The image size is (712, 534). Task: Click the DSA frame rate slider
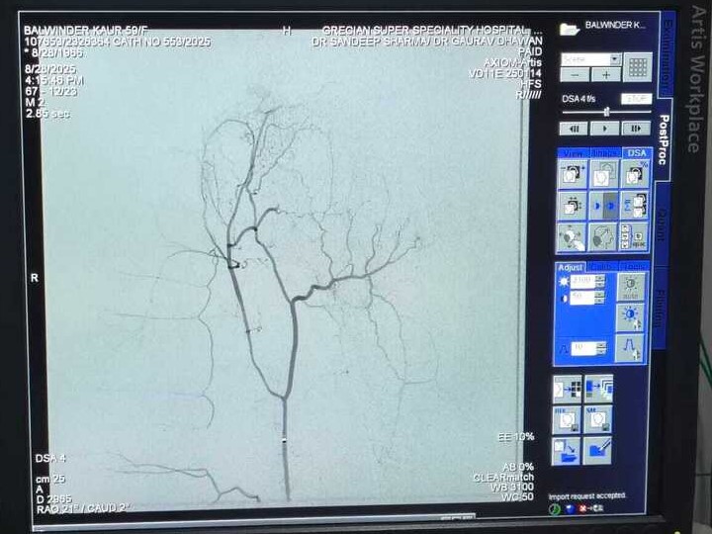(x=605, y=112)
